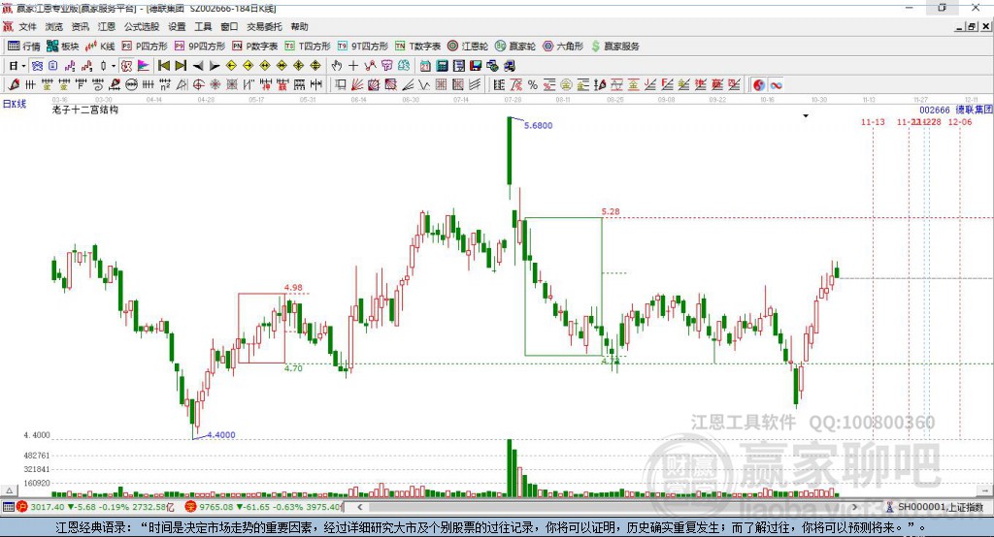Open the 资讯 menu
994x537 pixels.
(80, 26)
